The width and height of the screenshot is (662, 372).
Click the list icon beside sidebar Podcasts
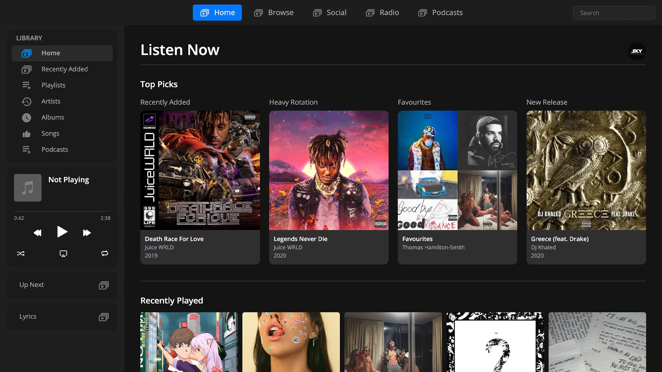click(x=27, y=149)
